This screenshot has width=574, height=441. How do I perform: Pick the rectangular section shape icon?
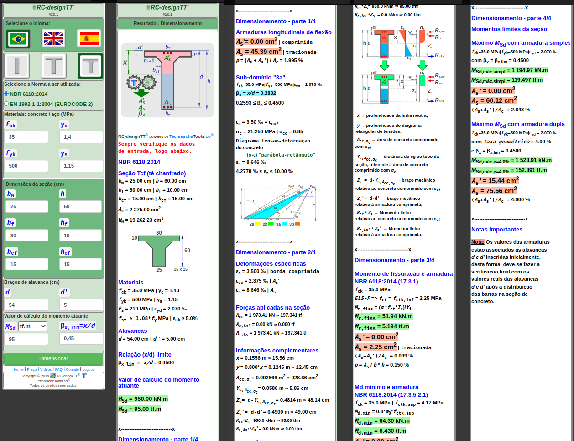[17, 65]
